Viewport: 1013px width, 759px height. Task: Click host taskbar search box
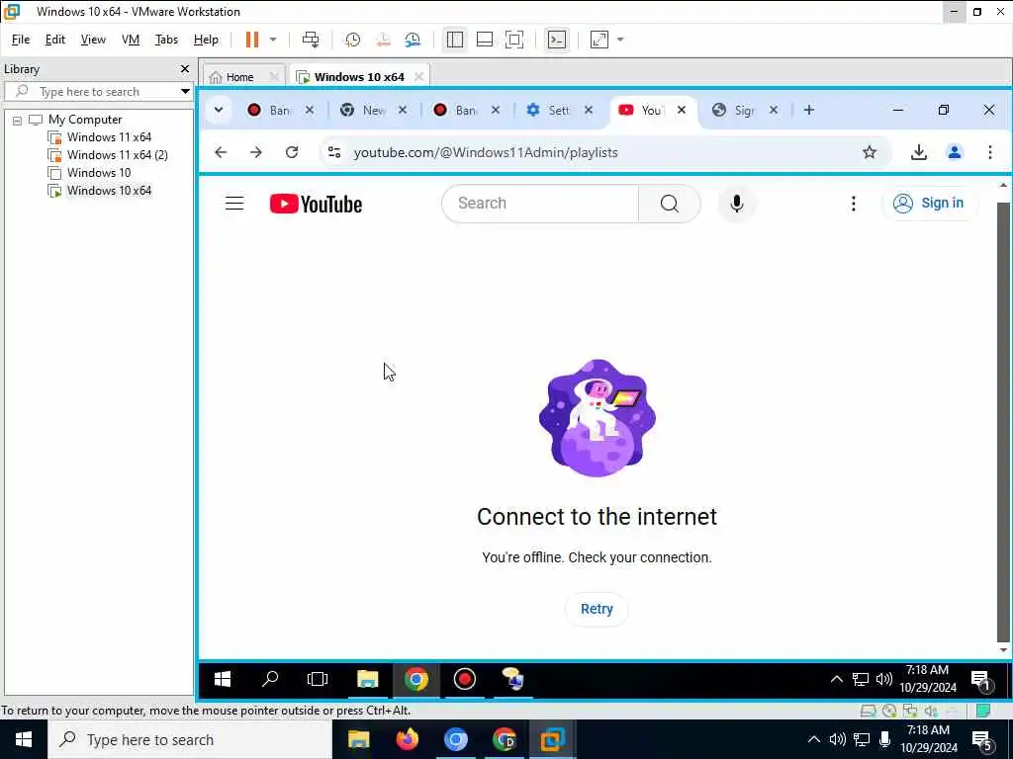coord(190,739)
